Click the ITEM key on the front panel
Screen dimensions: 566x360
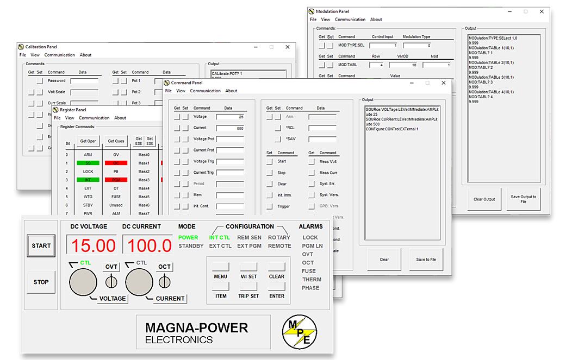pyautogui.click(x=221, y=286)
